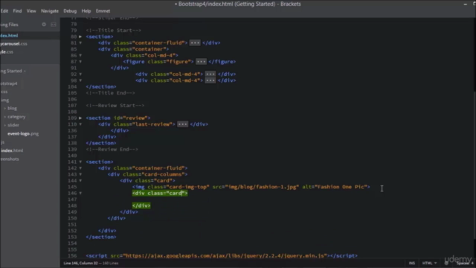Image resolution: width=476 pixels, height=268 pixels.
Task: Collapse fold arrow on line 110
Action: click(80, 124)
